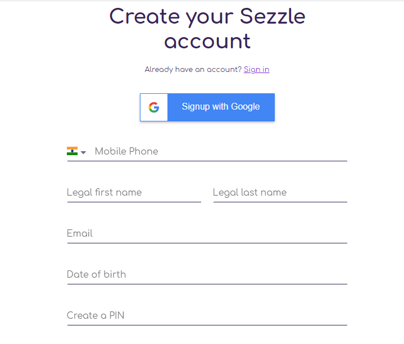Focus the Mobile Phone input field
Image resolution: width=404 pixels, height=344 pixels.
pyautogui.click(x=219, y=151)
